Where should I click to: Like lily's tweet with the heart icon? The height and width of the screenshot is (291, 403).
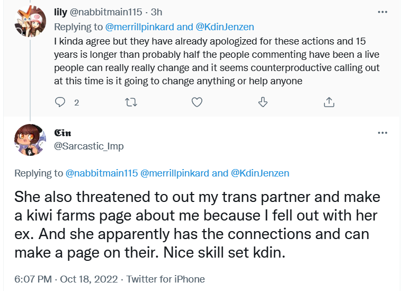197,102
